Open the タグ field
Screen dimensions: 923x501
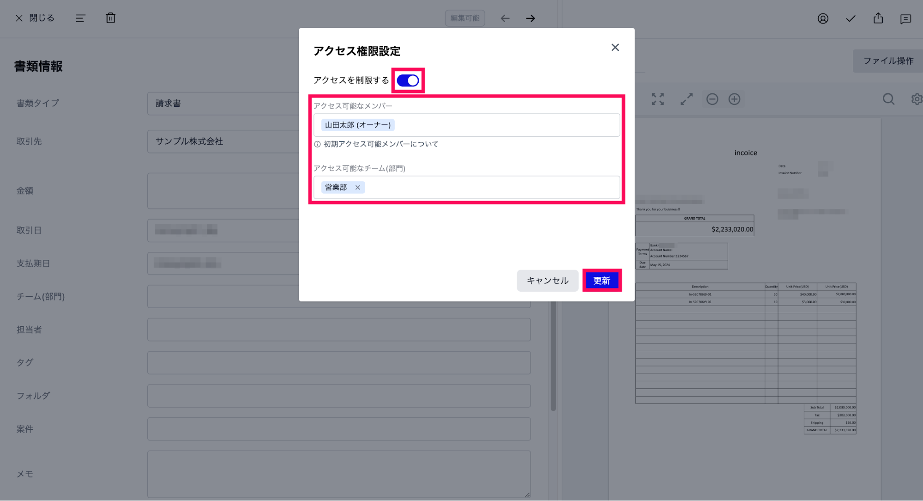pos(339,363)
